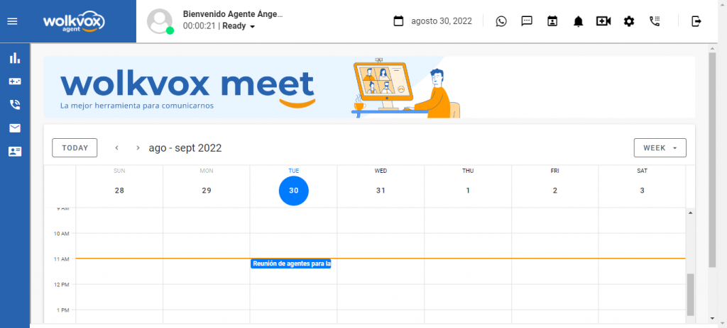Click the 11 AM time label
This screenshot has height=328, width=727.
coord(61,259)
